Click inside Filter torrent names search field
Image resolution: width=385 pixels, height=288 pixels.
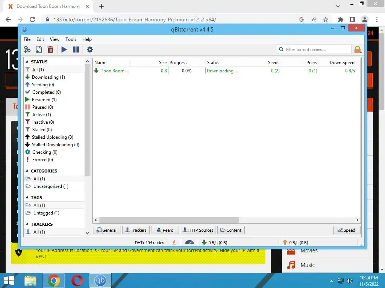point(314,49)
